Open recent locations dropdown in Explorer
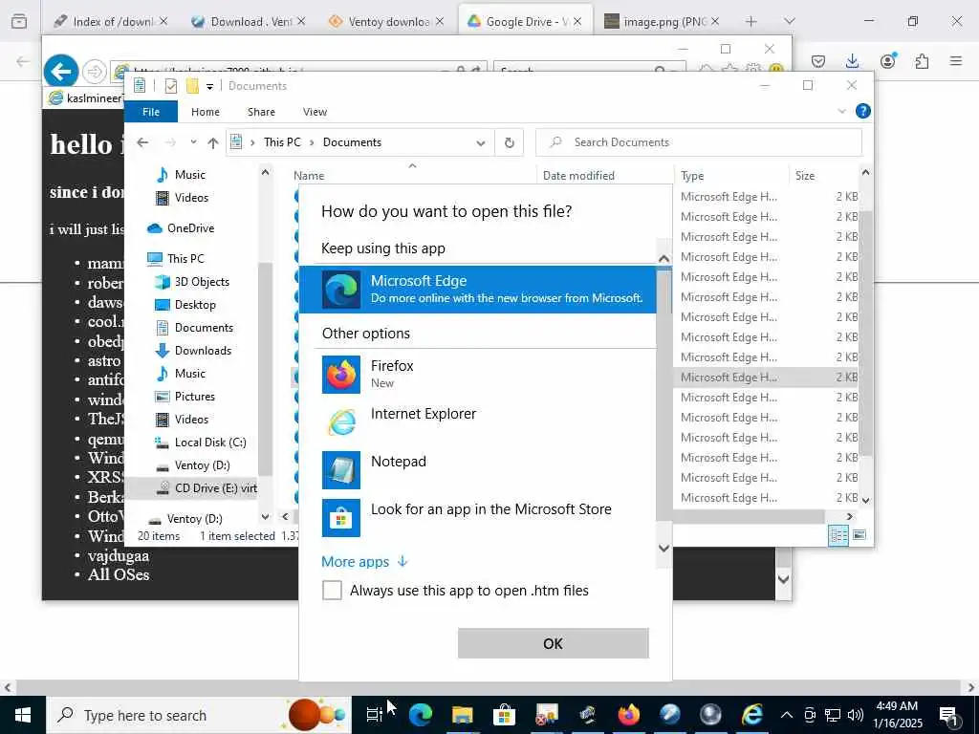This screenshot has width=979, height=734. click(193, 143)
